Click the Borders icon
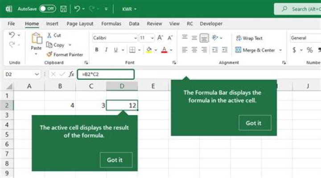The width and height of the screenshot is (321, 178). (x=132, y=50)
